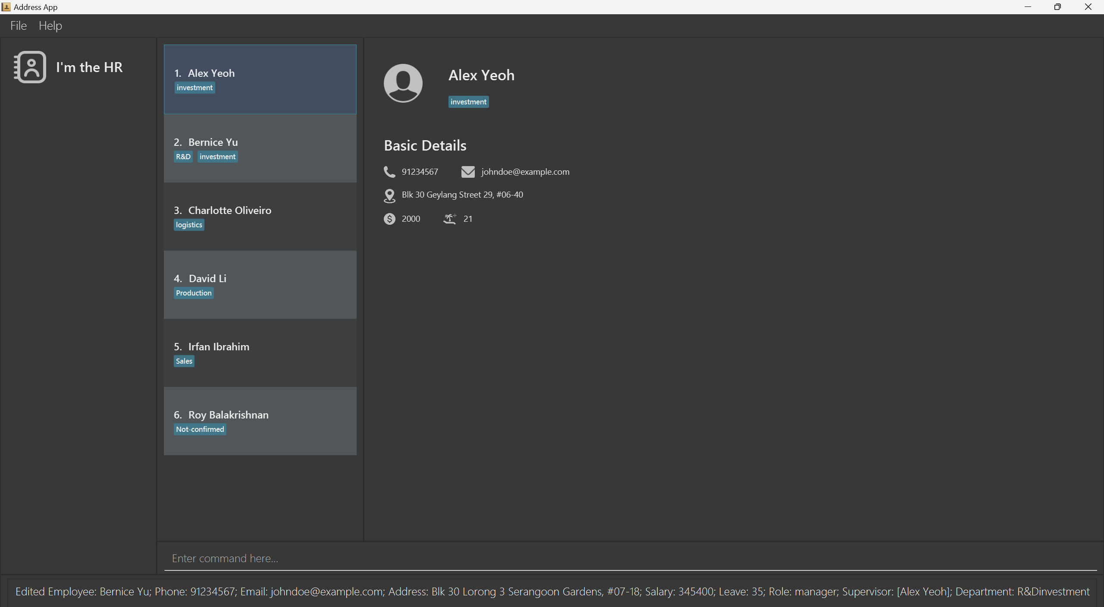Open the Help menu
The height and width of the screenshot is (607, 1104).
pos(50,26)
